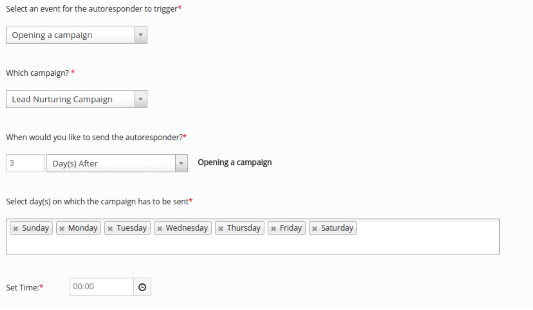
Task: Dismiss the Tuesday tag's x icon
Action: click(111, 228)
